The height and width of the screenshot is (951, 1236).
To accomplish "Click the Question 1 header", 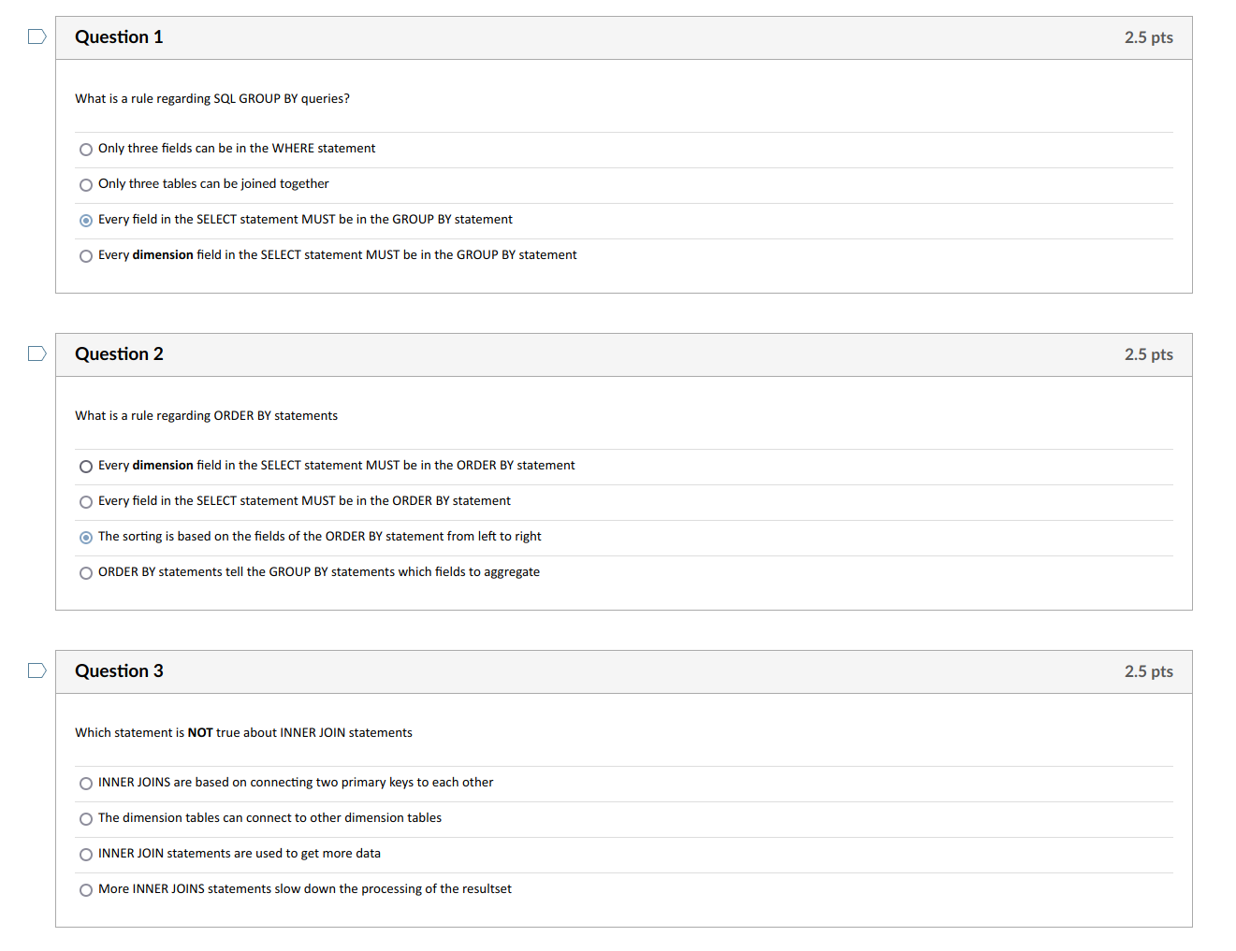I will (119, 36).
